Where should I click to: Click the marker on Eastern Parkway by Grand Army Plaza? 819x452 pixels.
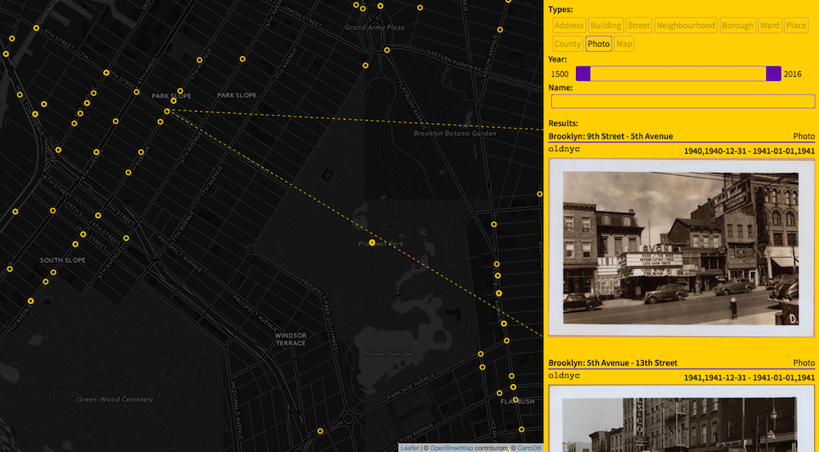(387, 50)
